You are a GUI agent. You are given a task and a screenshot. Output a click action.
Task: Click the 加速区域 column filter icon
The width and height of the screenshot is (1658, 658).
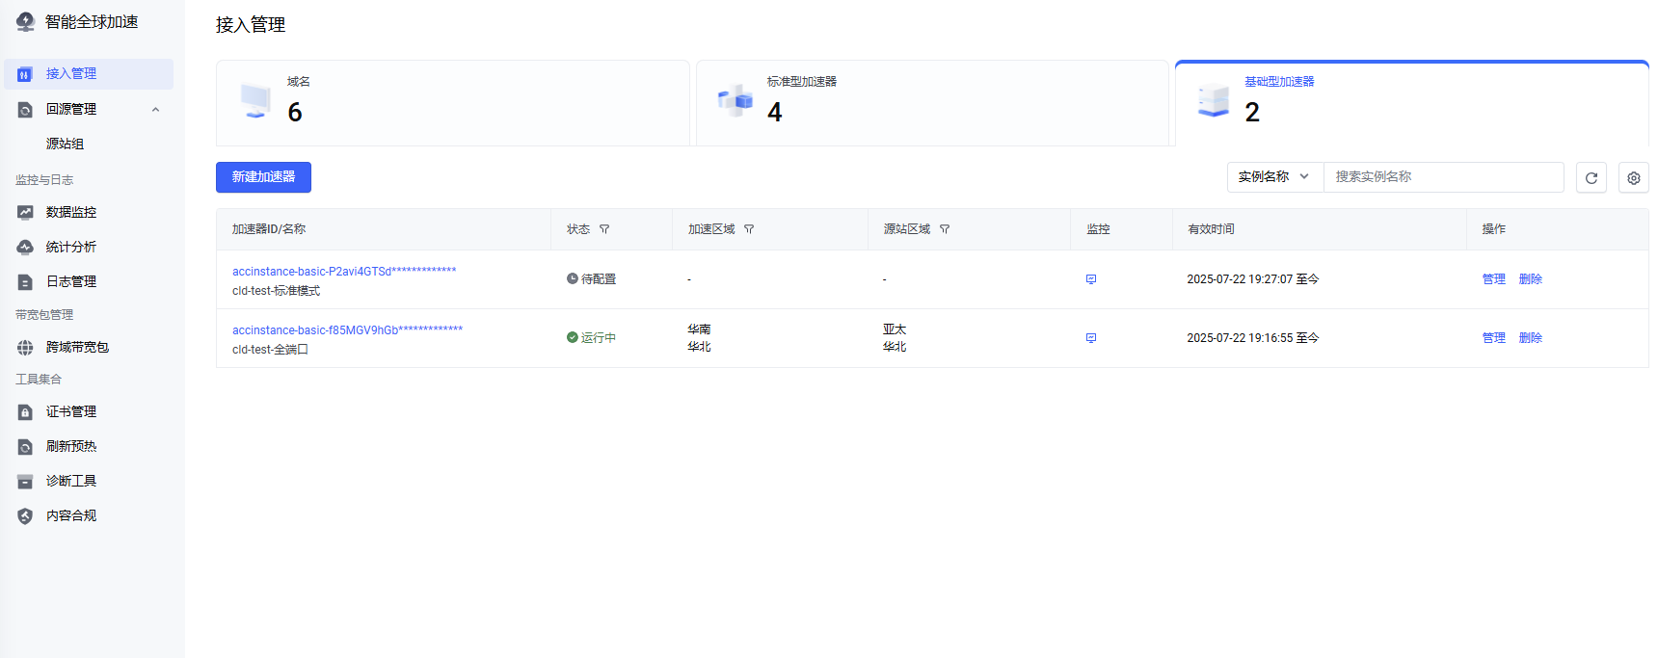click(749, 229)
